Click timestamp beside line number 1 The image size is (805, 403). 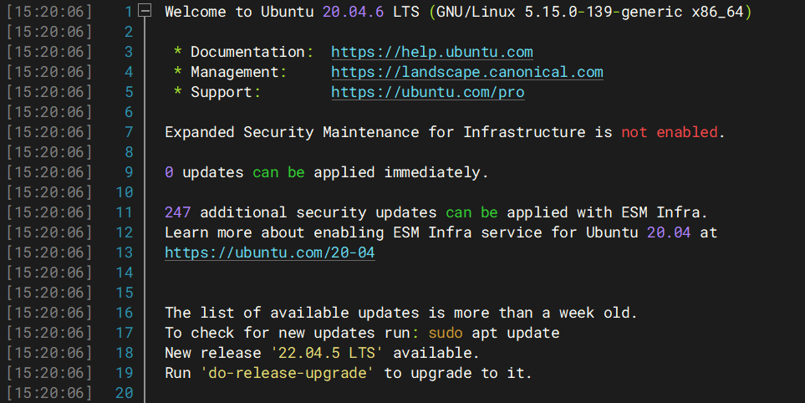(48, 12)
